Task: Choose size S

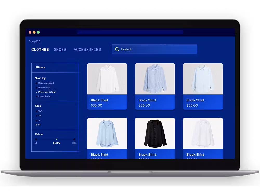Action: coord(38,121)
